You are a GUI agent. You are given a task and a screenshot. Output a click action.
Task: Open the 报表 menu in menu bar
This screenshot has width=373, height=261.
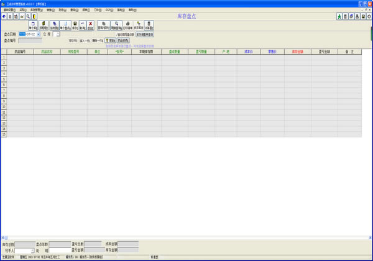[x=85, y=10]
